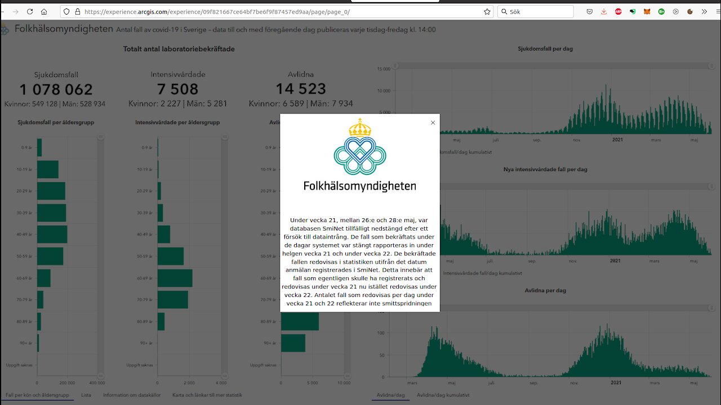Bookmark this page with the star icon
This screenshot has width=721, height=405.
click(487, 11)
